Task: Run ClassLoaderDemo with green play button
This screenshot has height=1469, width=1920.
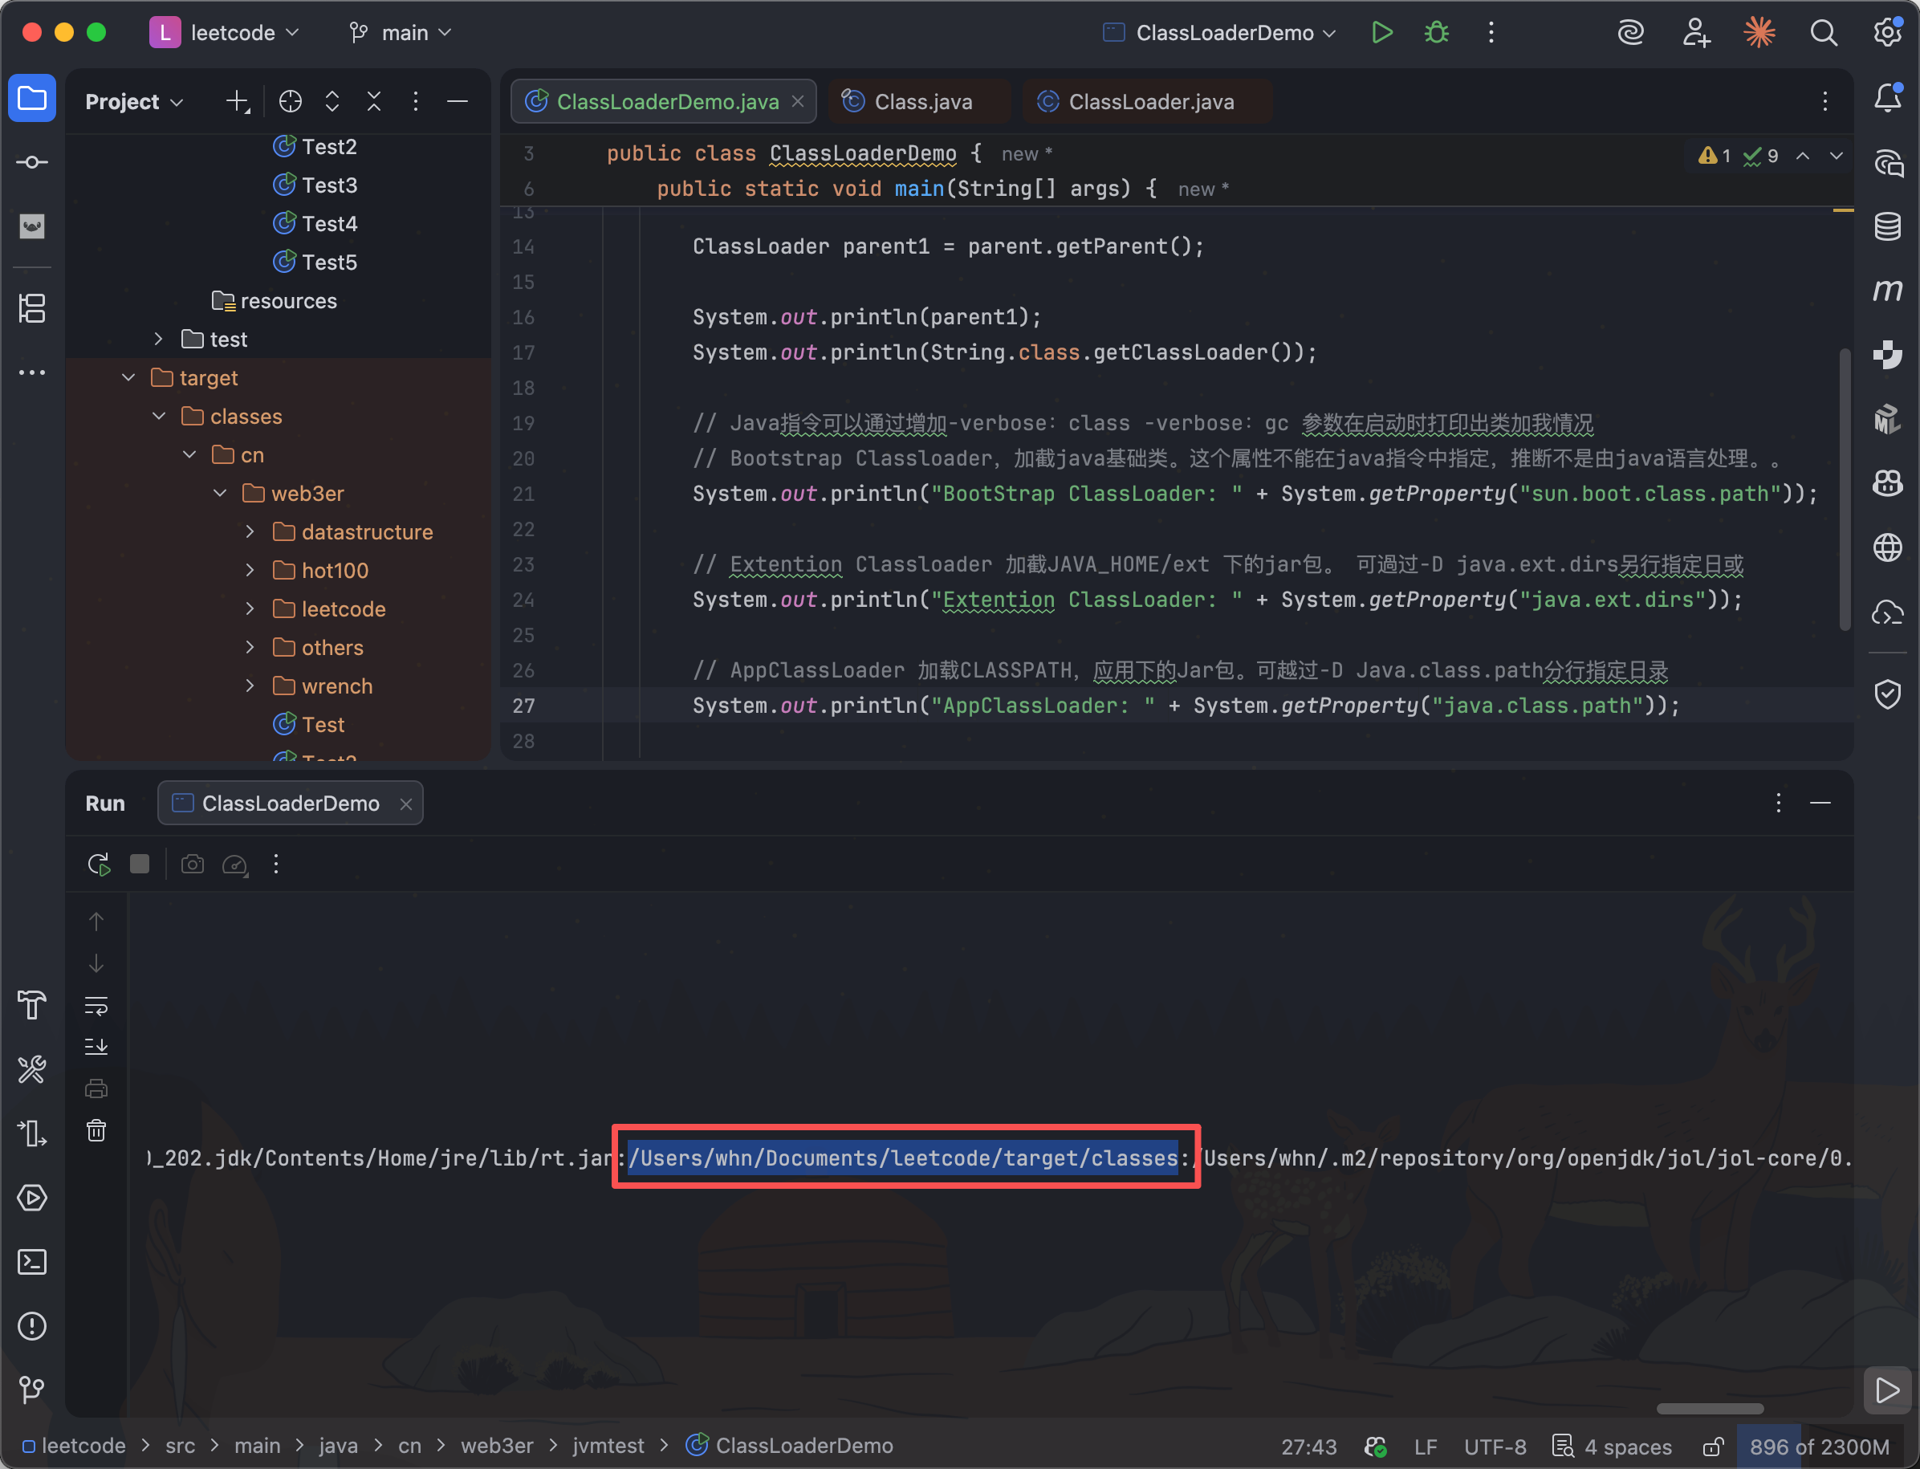Action: click(x=1381, y=32)
